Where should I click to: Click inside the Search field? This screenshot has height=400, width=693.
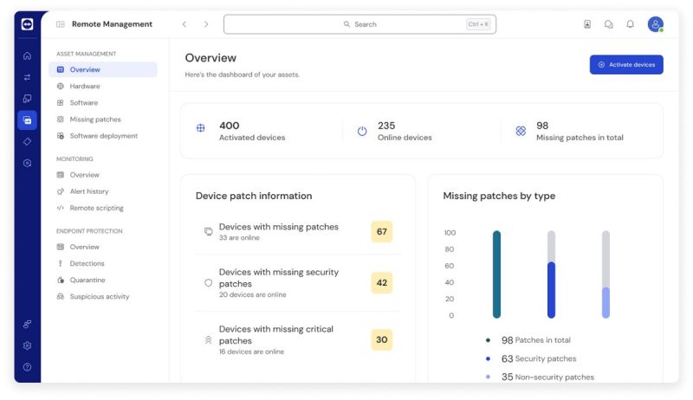coord(359,24)
